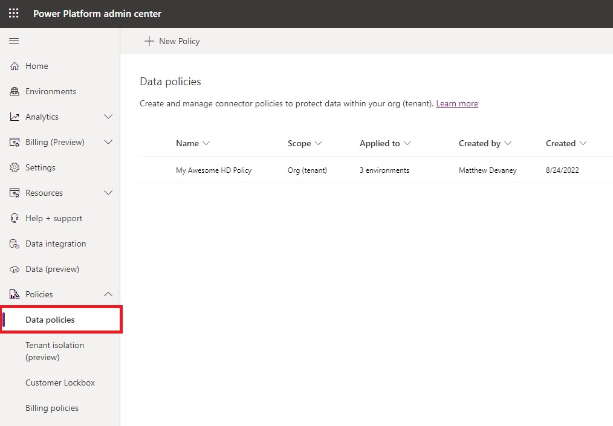Open the app launcher waffle icon
Image resolution: width=613 pixels, height=426 pixels.
(x=14, y=13)
